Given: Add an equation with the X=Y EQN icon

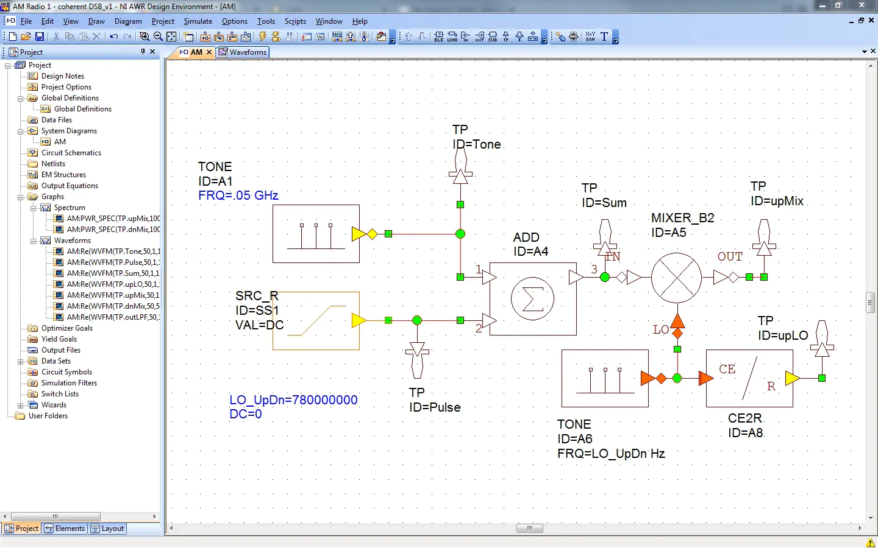Looking at the screenshot, I should click(x=590, y=37).
